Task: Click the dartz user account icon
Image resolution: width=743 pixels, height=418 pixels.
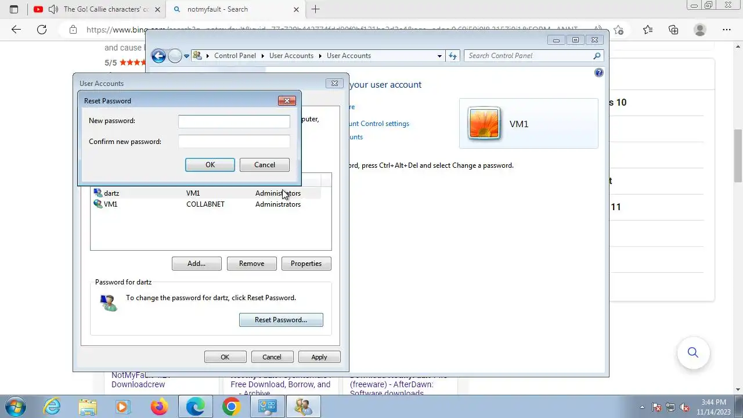Action: click(x=98, y=193)
